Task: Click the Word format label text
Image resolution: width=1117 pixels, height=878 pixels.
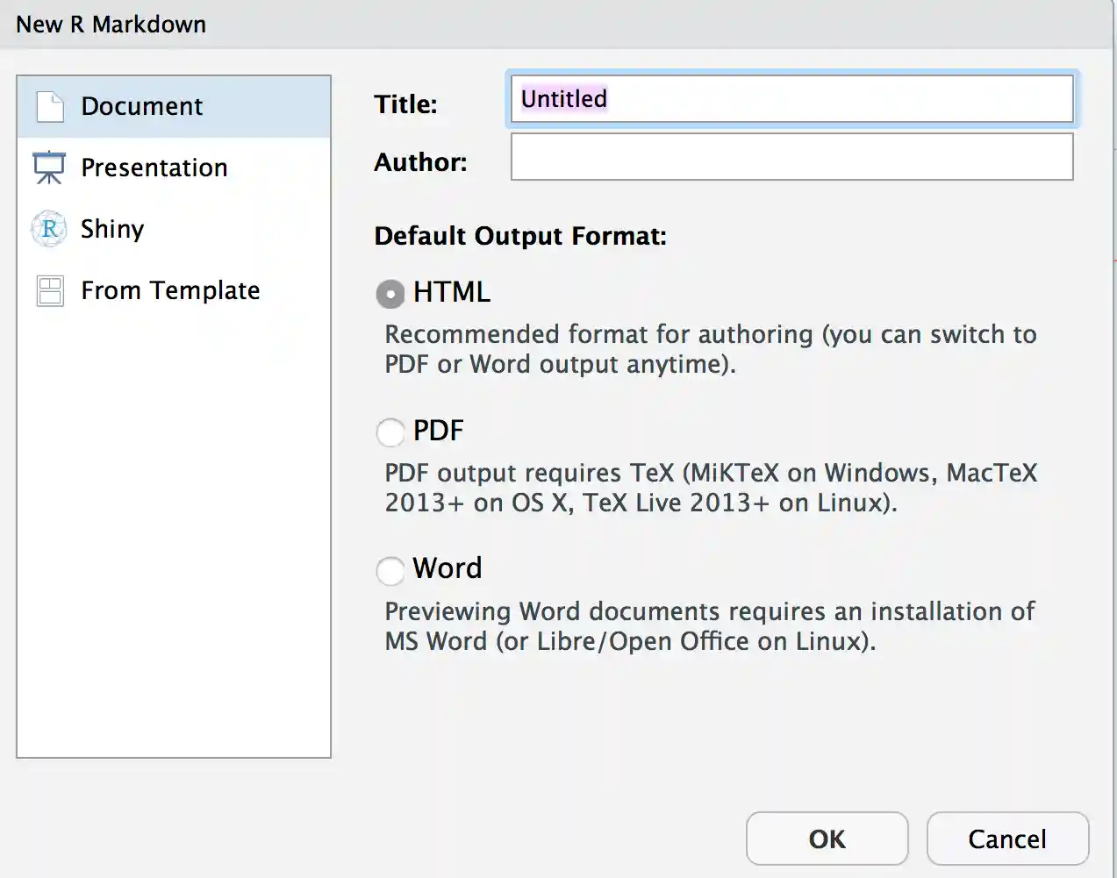Action: 448,568
